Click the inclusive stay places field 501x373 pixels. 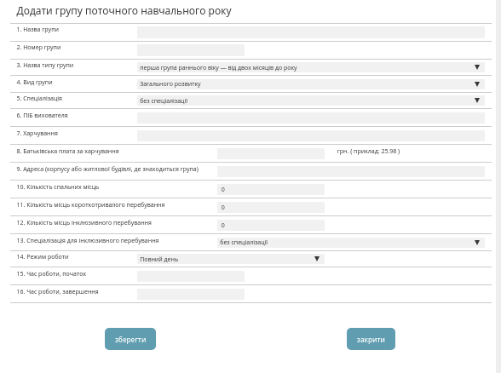[x=271, y=225]
